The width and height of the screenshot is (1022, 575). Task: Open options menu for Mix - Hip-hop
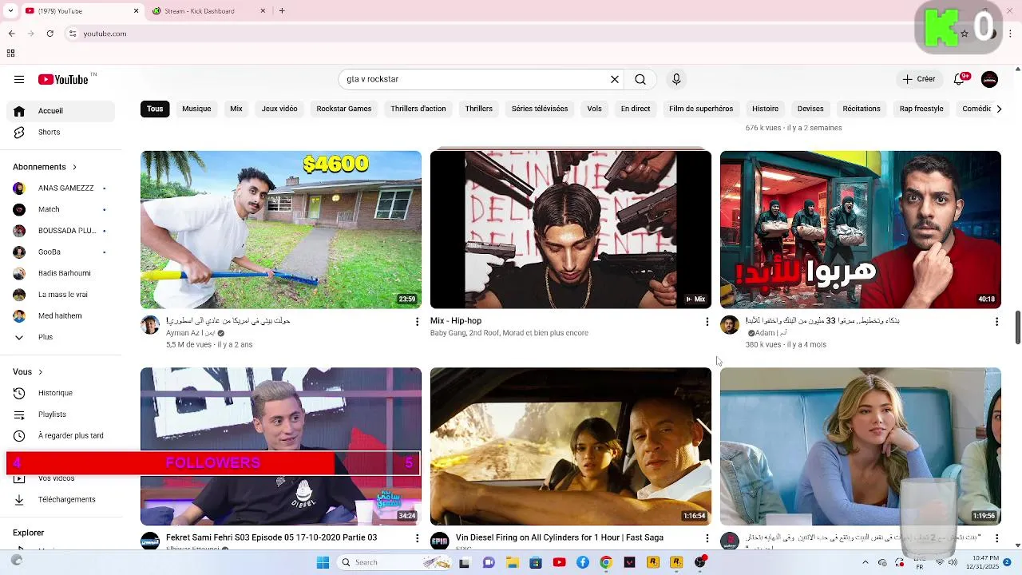click(707, 322)
